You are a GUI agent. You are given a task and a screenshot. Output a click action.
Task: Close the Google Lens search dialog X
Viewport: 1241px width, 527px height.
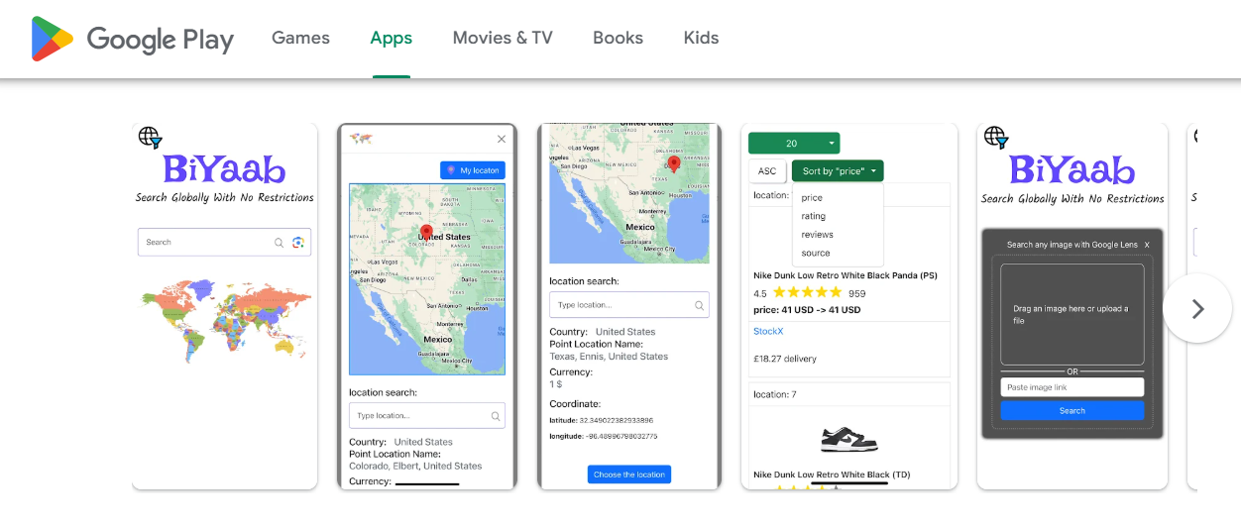click(1147, 245)
